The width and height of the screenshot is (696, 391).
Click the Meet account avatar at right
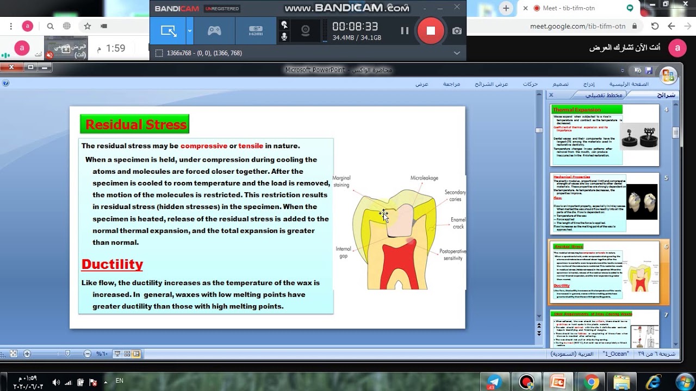click(x=677, y=48)
